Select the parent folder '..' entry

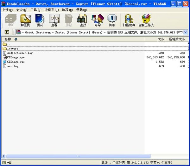tap(6, 44)
